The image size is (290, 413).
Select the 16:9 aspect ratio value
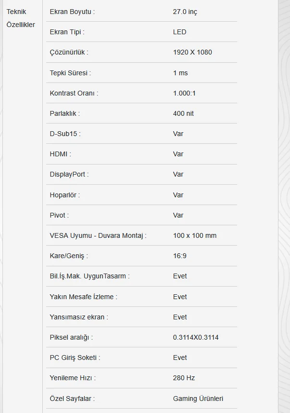[180, 256]
